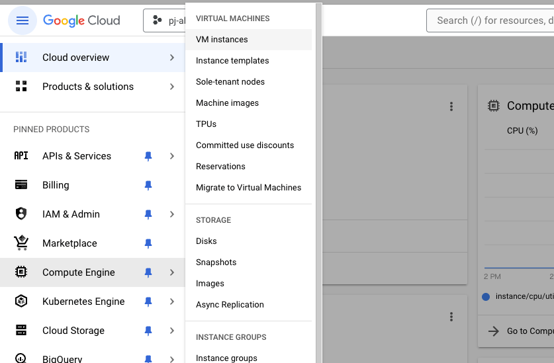Click the Compute Engine chip icon in sidebar
Screen dimensions: 554x363
[x=21, y=272]
